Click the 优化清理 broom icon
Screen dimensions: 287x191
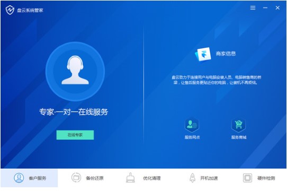[130, 178]
